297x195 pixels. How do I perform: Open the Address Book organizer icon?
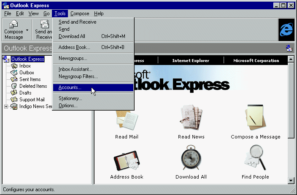pyautogui.click(x=127, y=160)
